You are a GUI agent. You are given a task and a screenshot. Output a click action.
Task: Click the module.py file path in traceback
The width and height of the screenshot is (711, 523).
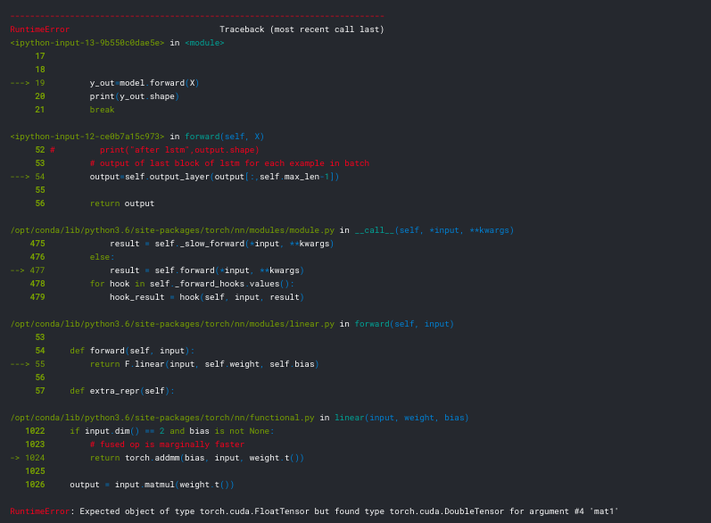(x=172, y=230)
